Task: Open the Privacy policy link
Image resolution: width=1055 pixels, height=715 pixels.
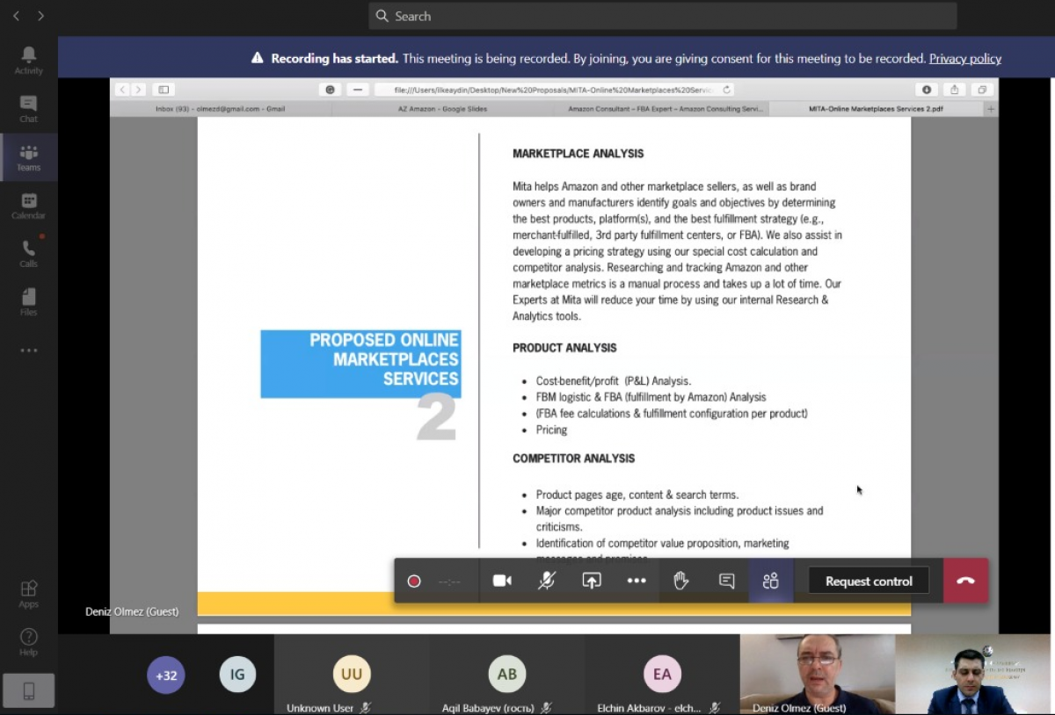Action: click(x=964, y=59)
